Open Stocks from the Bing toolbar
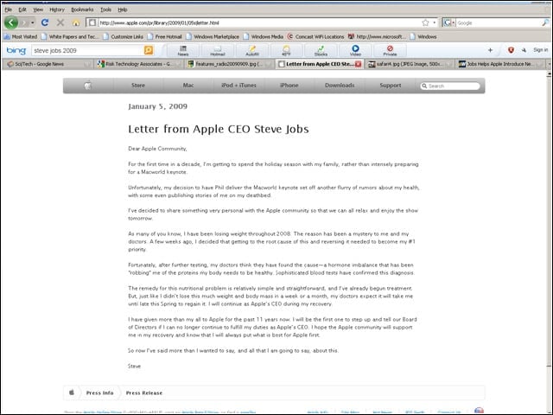 (321, 50)
